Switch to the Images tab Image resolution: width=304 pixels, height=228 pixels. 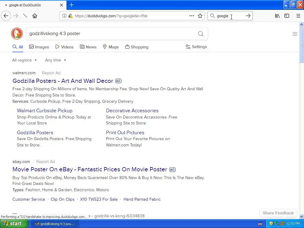coord(39,47)
